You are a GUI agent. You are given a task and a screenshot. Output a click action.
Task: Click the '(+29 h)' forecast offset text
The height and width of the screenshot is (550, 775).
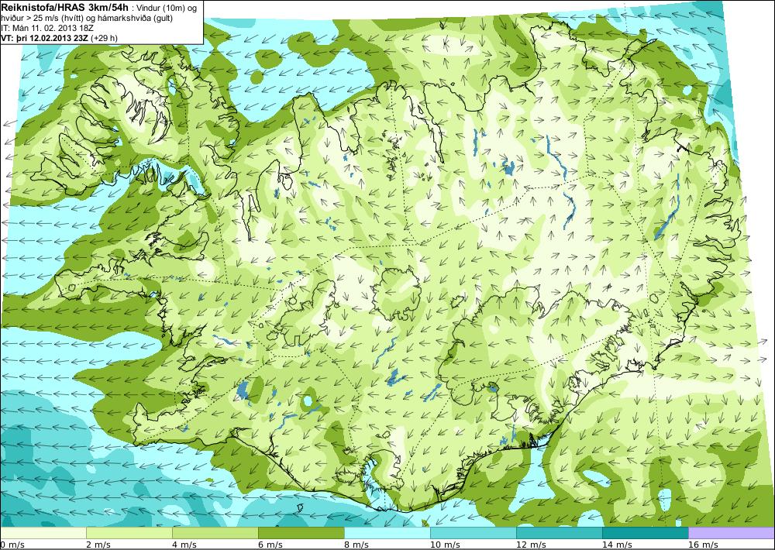coord(104,38)
